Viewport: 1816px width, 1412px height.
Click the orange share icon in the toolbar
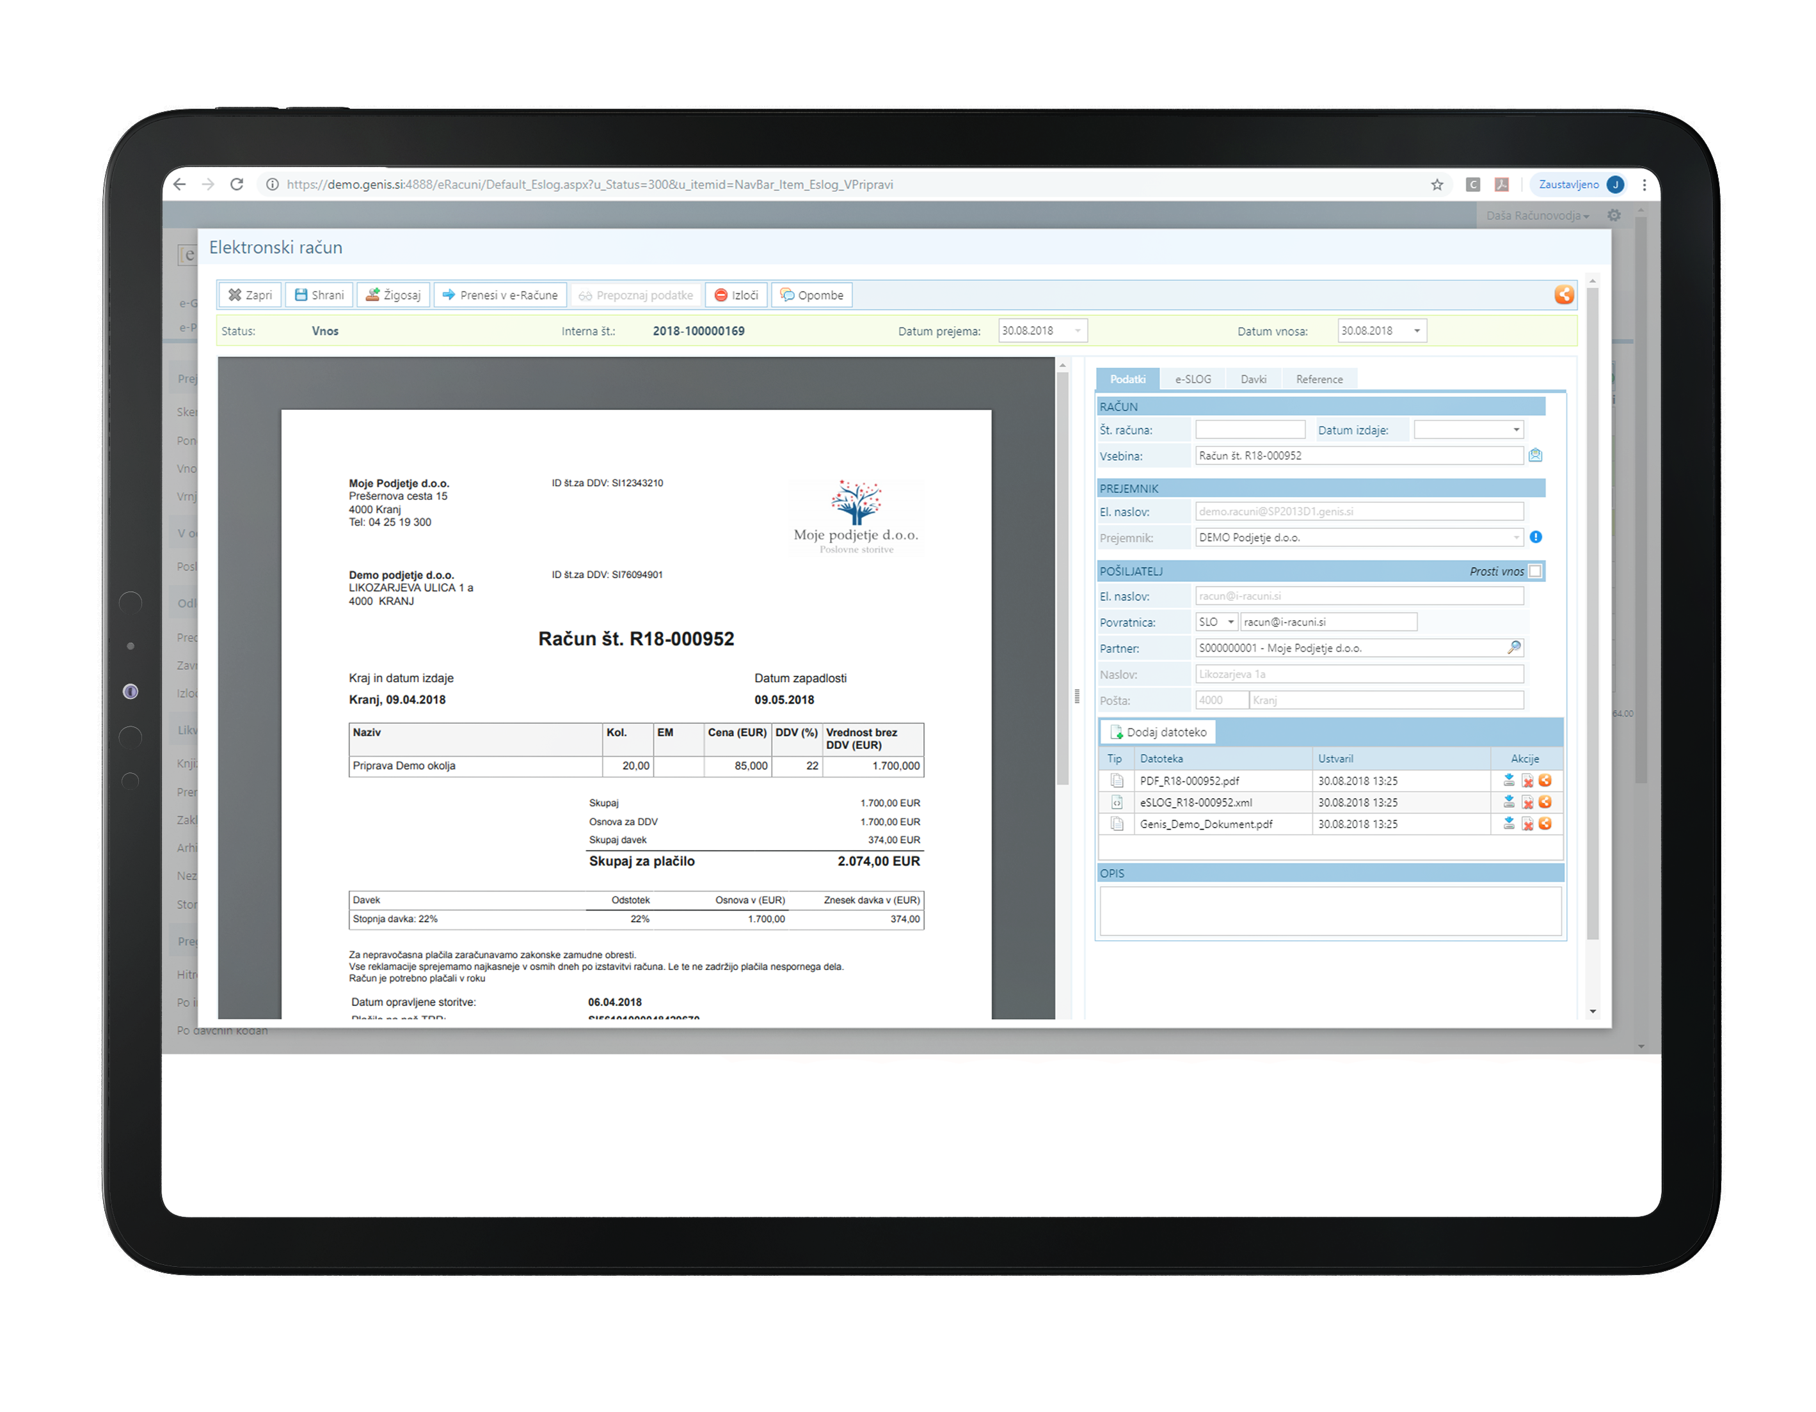click(x=1564, y=295)
